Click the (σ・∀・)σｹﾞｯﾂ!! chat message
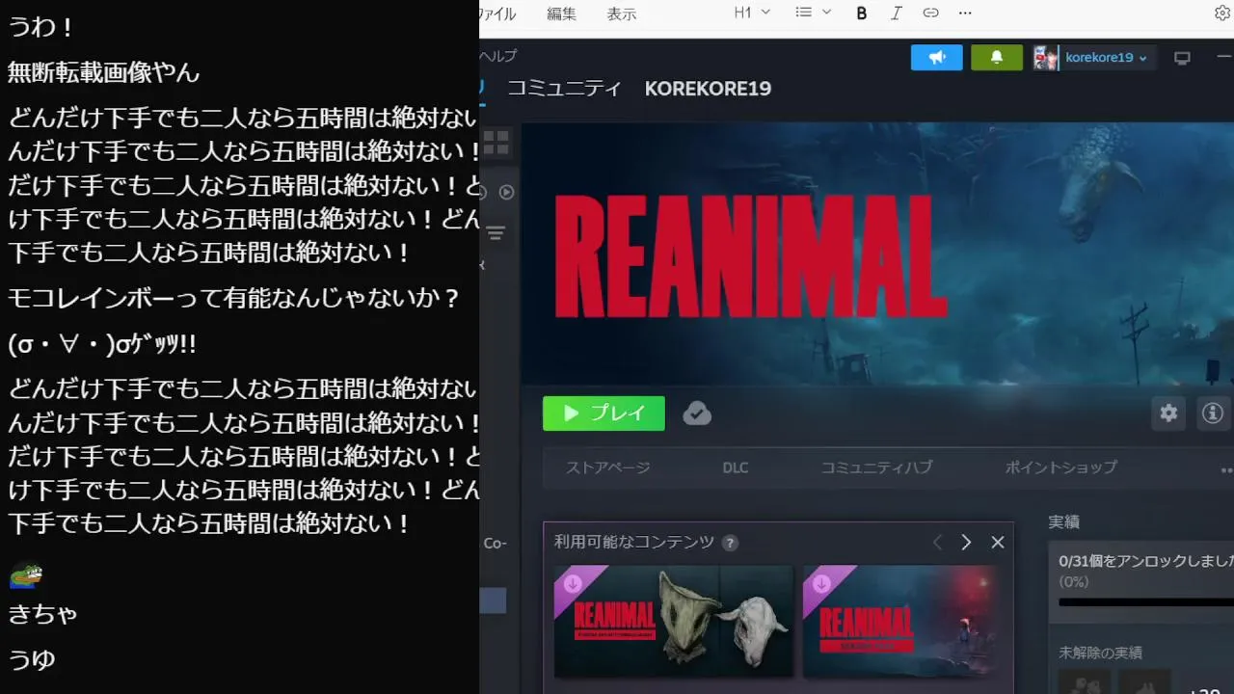This screenshot has height=694, width=1234. pyautogui.click(x=102, y=344)
